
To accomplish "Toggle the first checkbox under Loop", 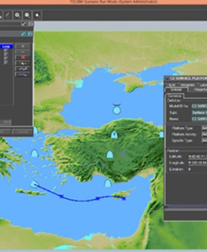I will [6, 50].
